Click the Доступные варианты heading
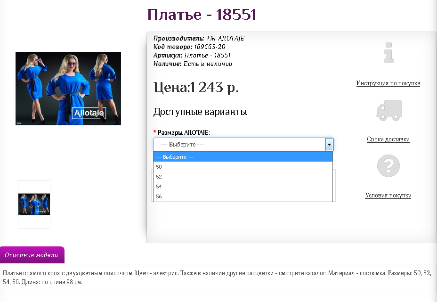This screenshot has height=302, width=437. click(x=200, y=112)
